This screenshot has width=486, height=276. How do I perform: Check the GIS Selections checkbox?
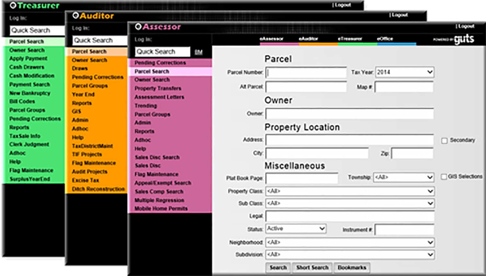coord(444,177)
